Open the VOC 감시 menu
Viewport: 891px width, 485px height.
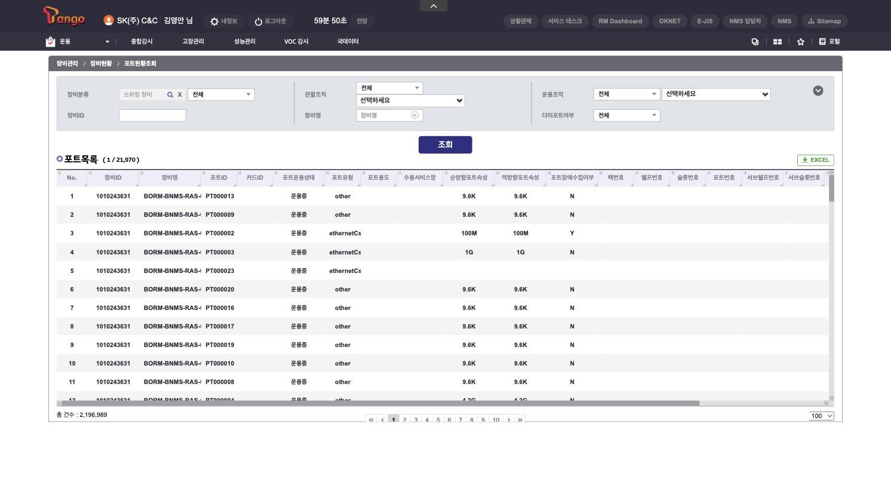296,42
